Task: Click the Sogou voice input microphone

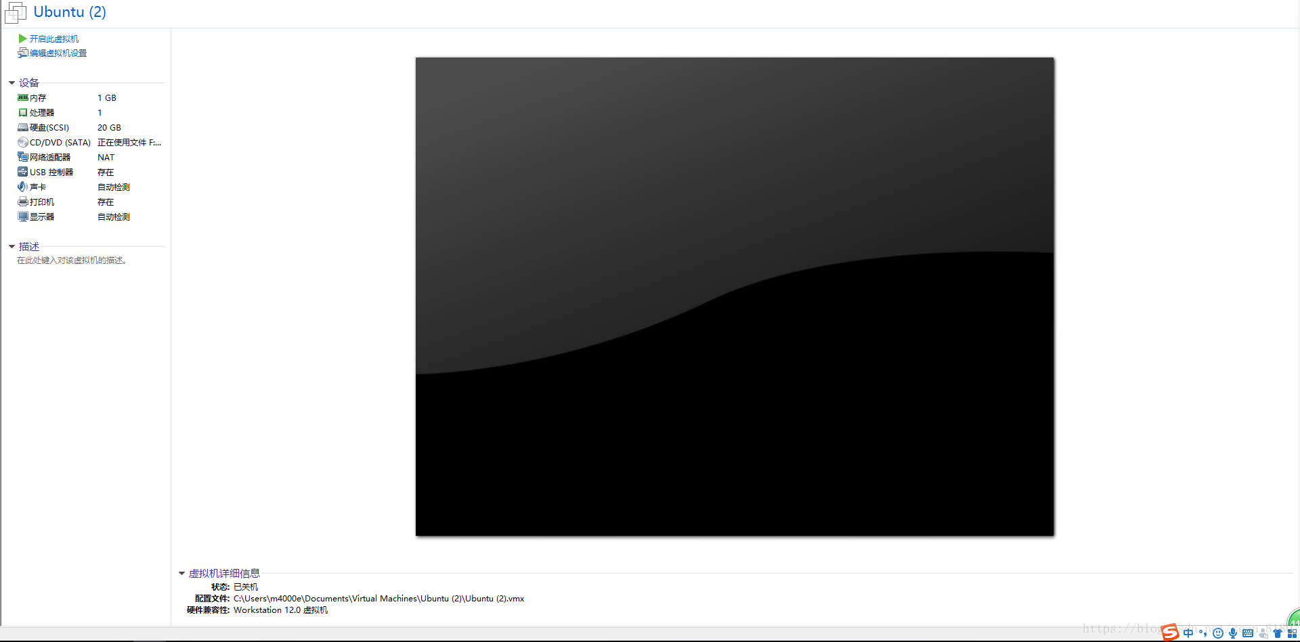Action: click(1233, 633)
